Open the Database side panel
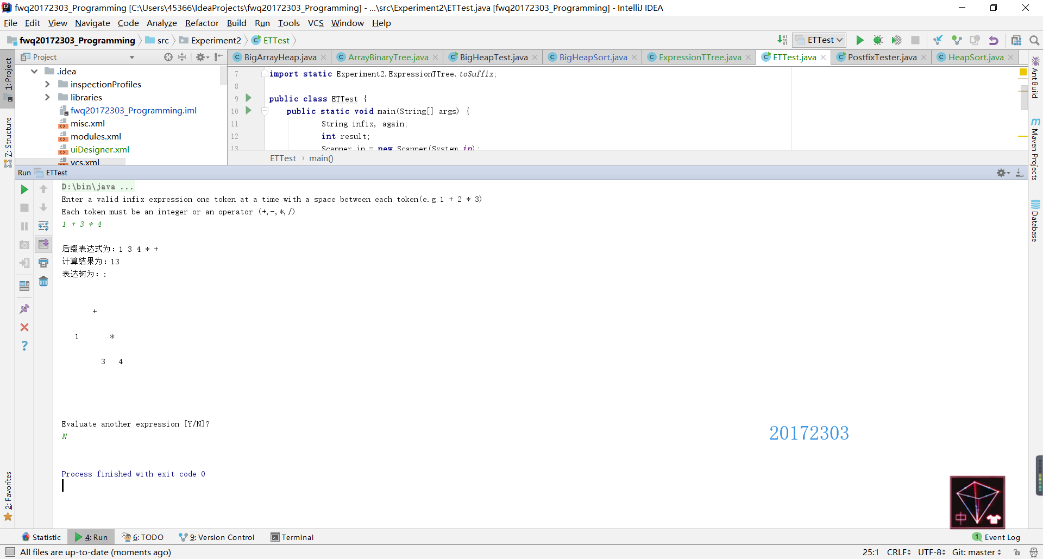 coord(1035,221)
